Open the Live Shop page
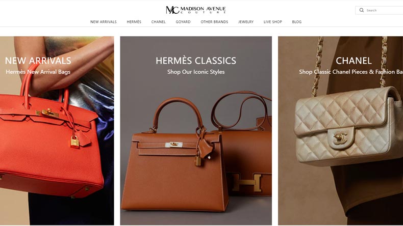Screen dimensions: 403x226 tap(273, 22)
